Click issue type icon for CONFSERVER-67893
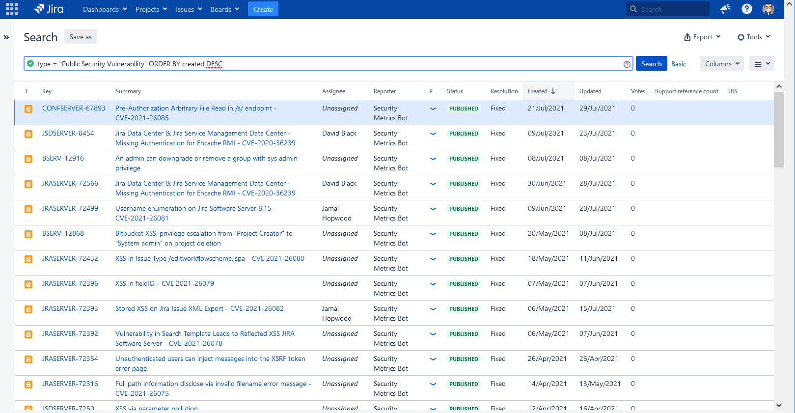 (x=28, y=109)
